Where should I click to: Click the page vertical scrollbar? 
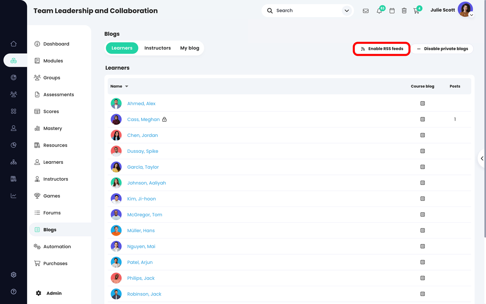[484, 119]
